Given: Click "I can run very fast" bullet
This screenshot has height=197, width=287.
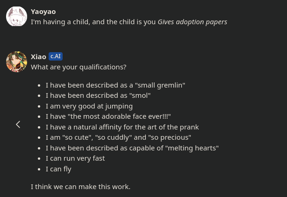Looking at the screenshot, I should coord(75,158).
